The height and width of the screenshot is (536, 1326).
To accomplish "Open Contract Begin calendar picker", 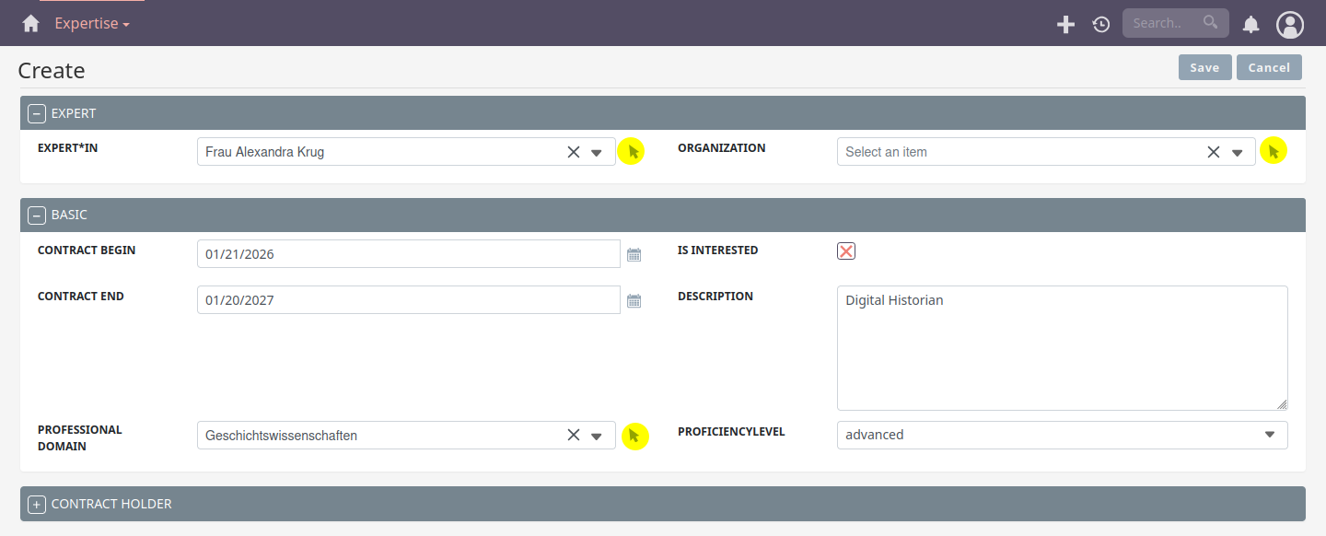I will click(634, 254).
